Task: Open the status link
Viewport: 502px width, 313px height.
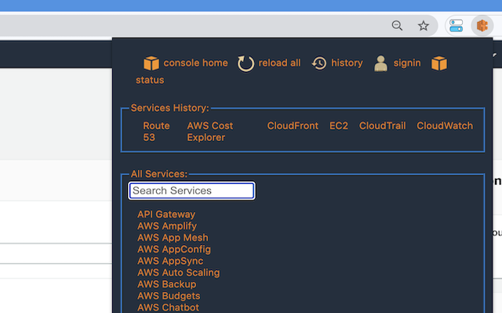Action: 150,80
